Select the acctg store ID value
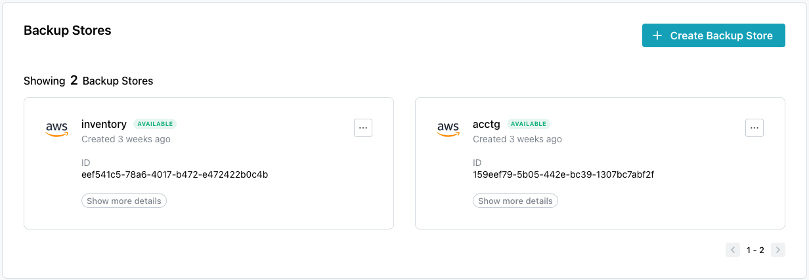This screenshot has height=280, width=809. coord(563,174)
